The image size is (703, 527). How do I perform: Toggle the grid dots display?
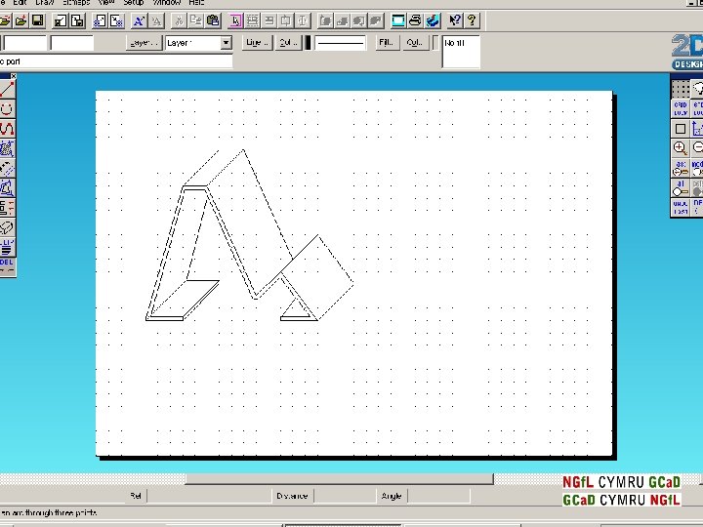(x=681, y=89)
